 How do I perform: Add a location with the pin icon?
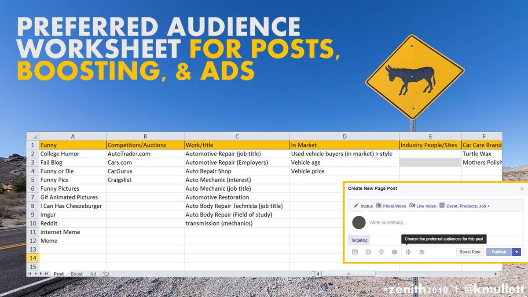tap(381, 252)
